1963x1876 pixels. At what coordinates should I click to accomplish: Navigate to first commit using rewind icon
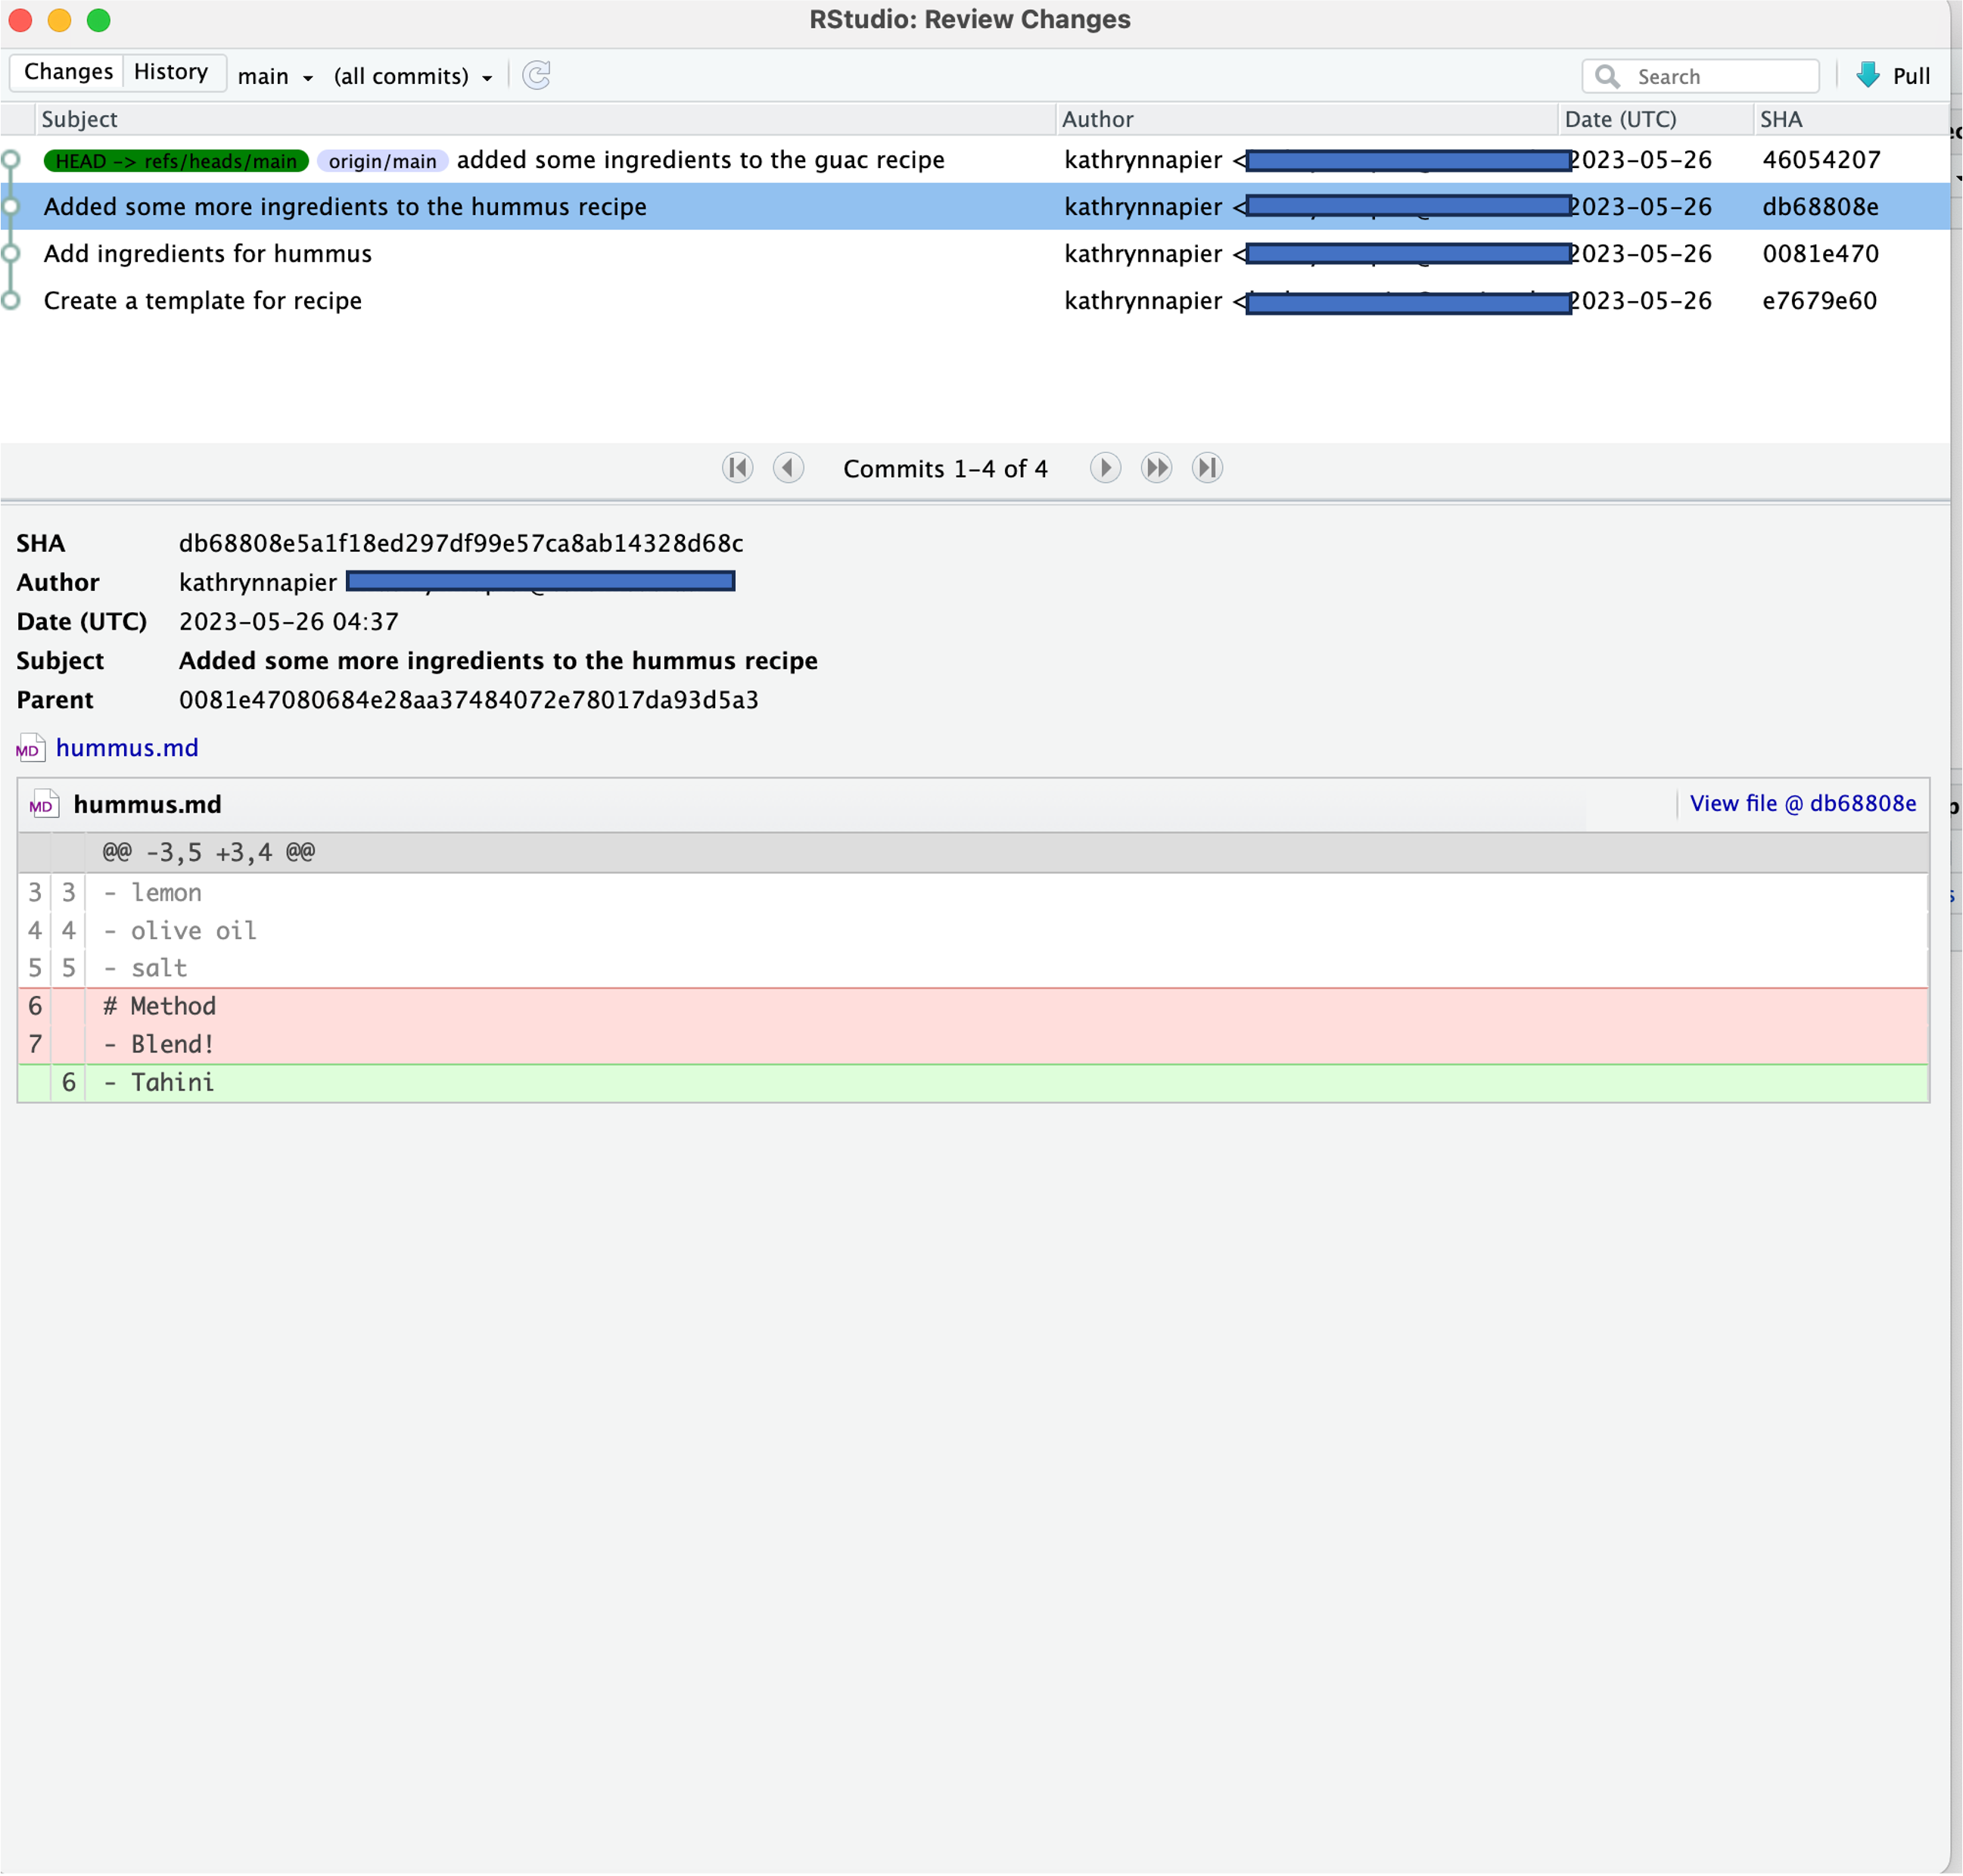(738, 468)
